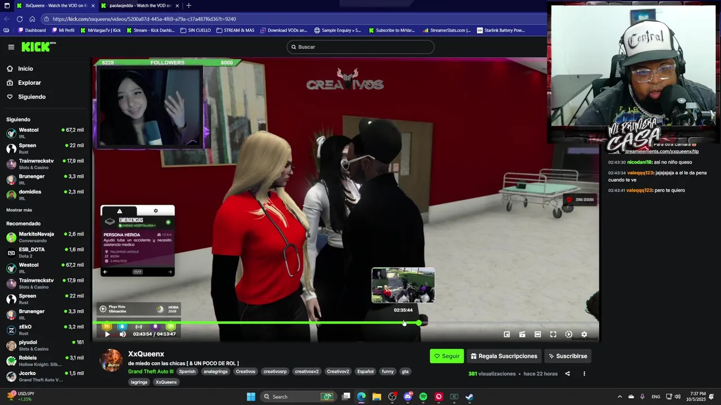Open Steam from the taskbar
Viewport: 721px width, 405px height.
(x=469, y=397)
